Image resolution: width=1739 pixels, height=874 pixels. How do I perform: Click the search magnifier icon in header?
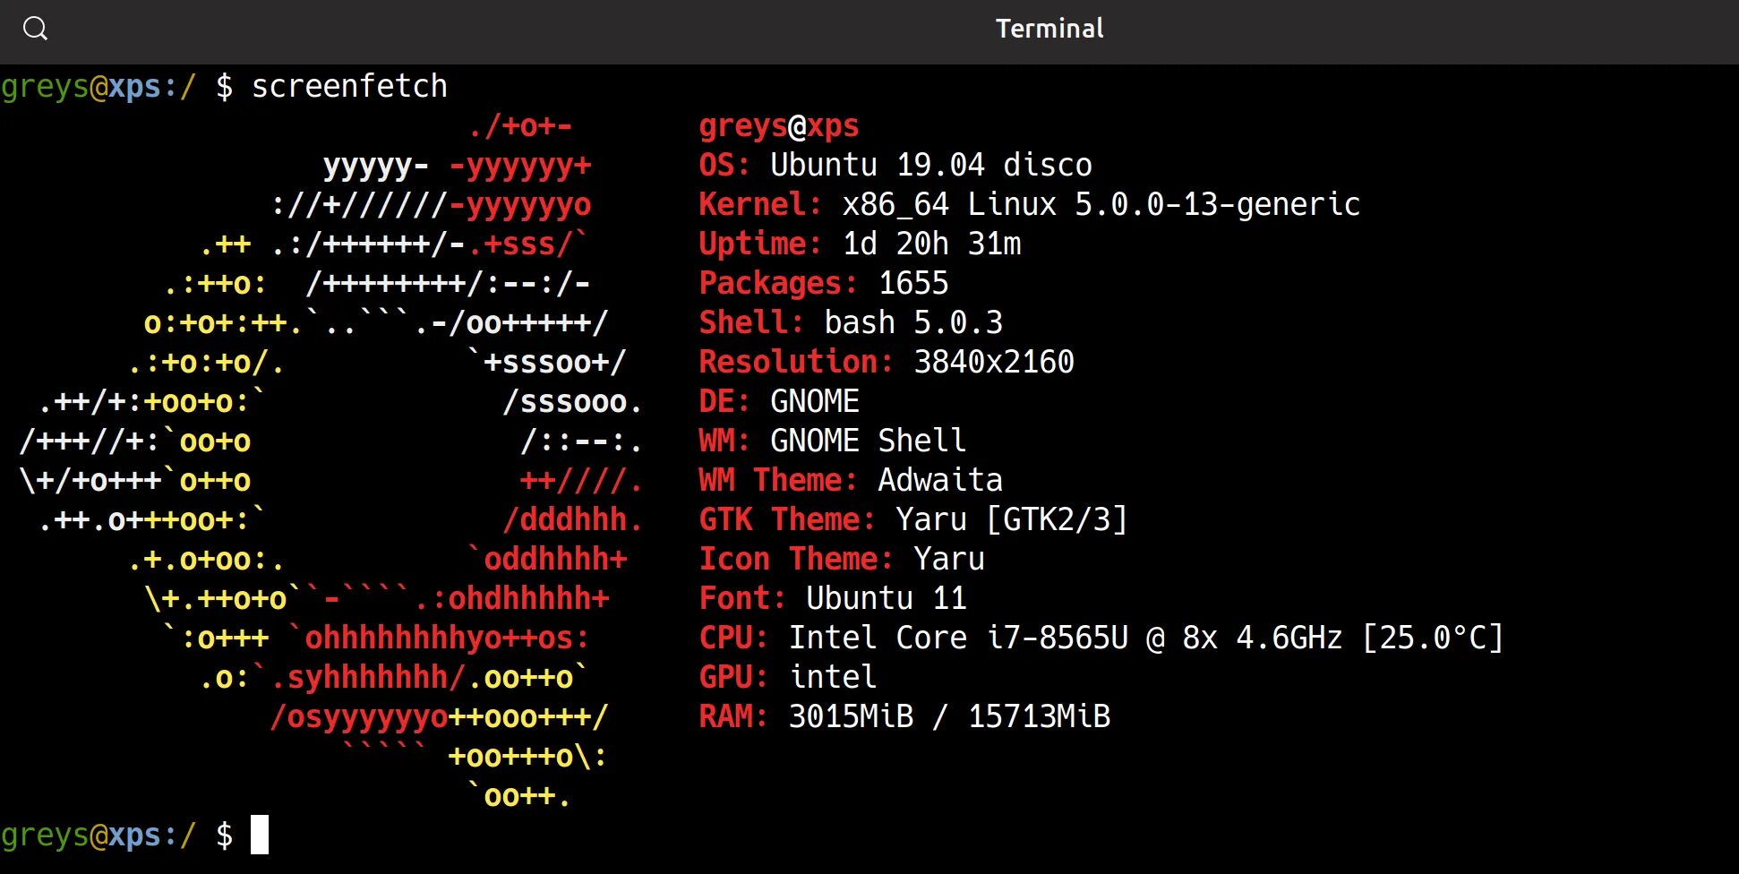point(35,29)
